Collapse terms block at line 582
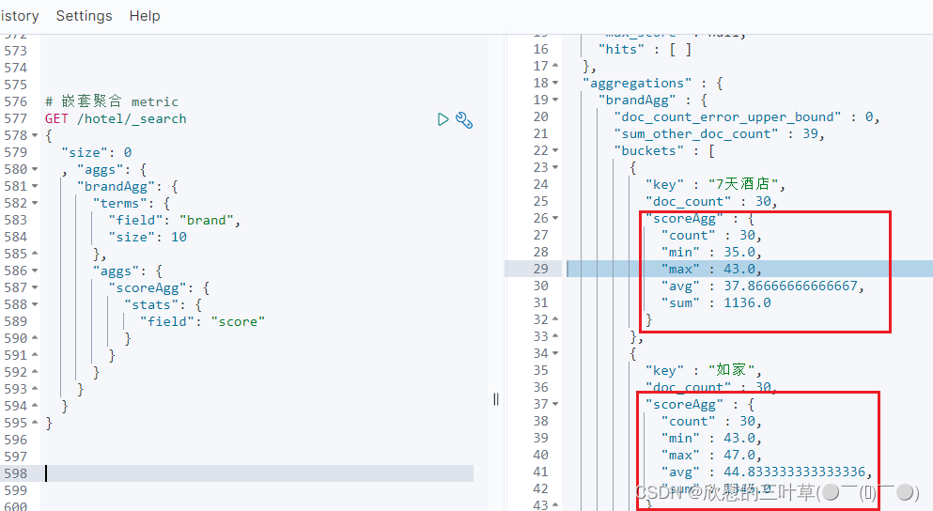The image size is (933, 511). point(35,204)
